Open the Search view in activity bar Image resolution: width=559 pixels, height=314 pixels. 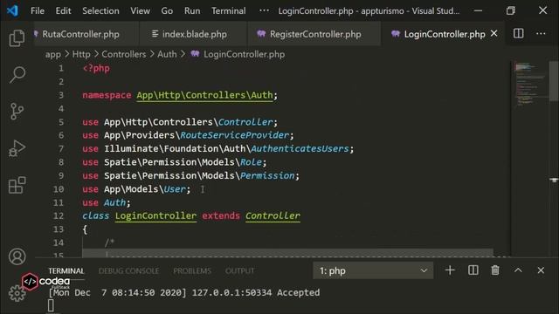(x=17, y=75)
